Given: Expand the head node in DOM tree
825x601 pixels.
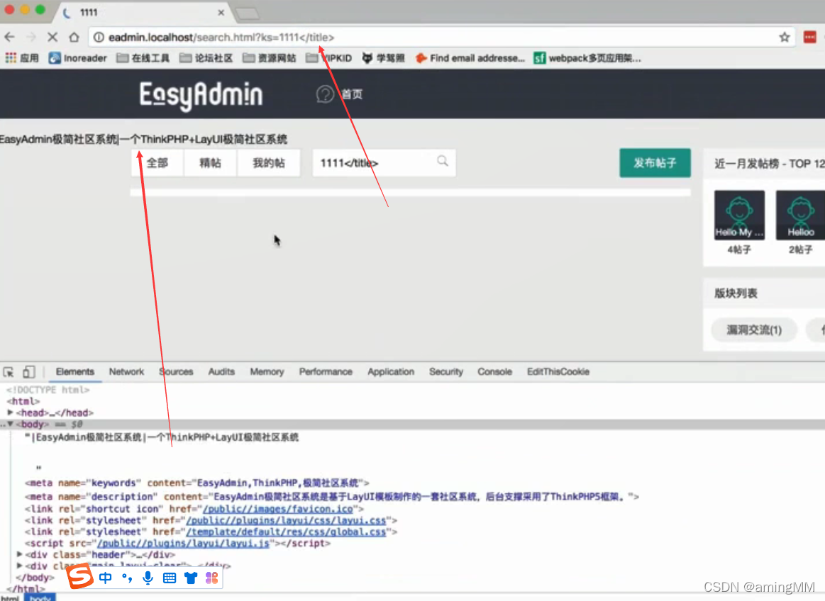Looking at the screenshot, I should tap(10, 412).
